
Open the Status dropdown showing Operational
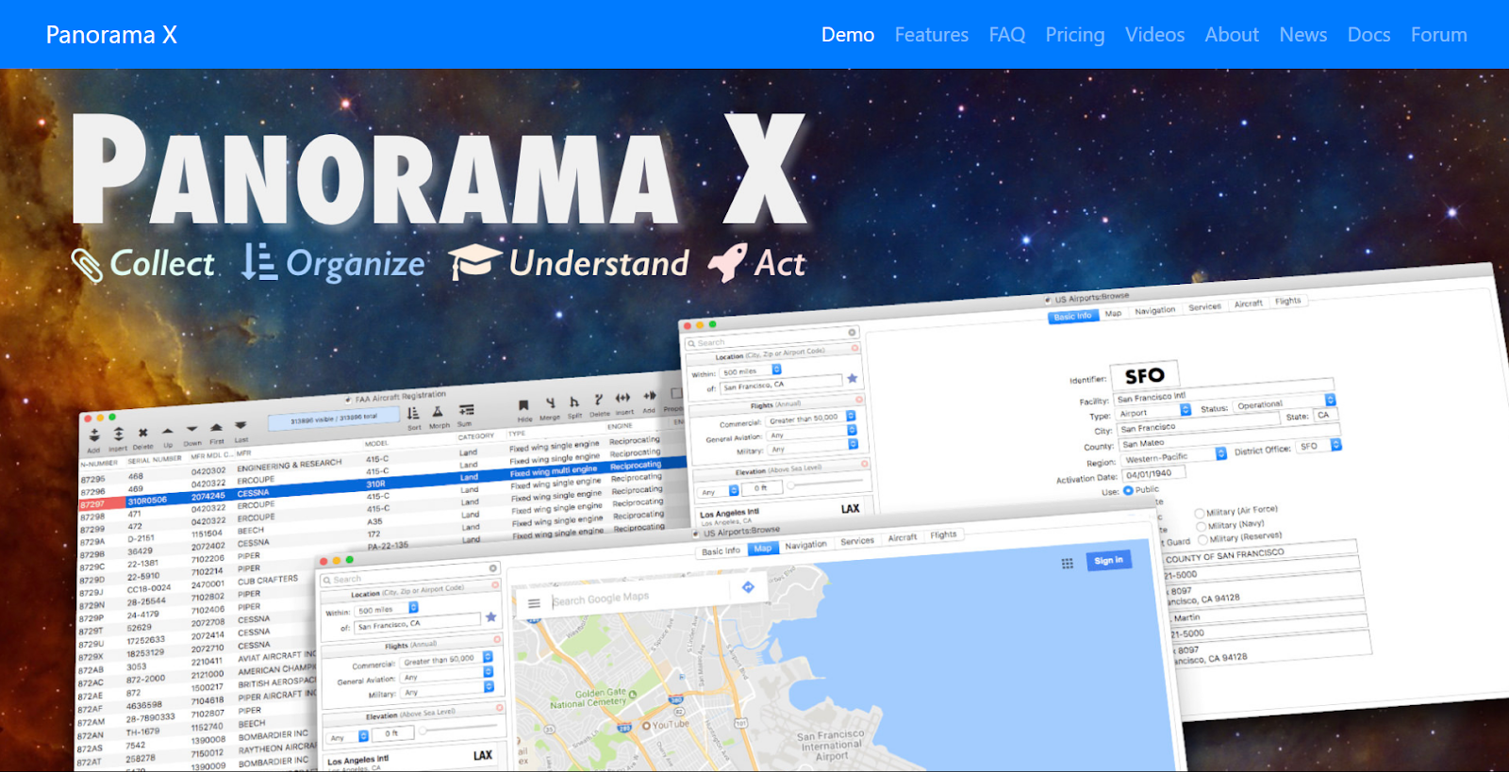[1285, 403]
